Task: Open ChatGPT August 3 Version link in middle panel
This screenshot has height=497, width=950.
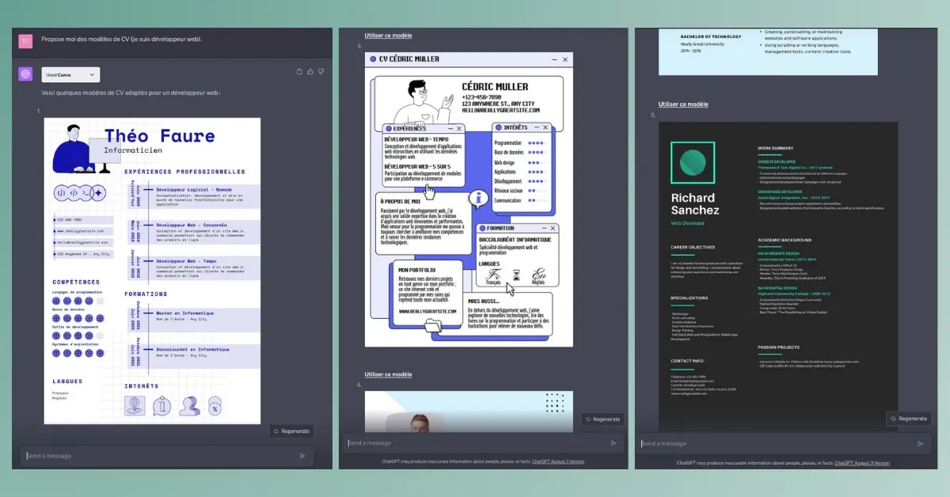Action: pyautogui.click(x=558, y=461)
